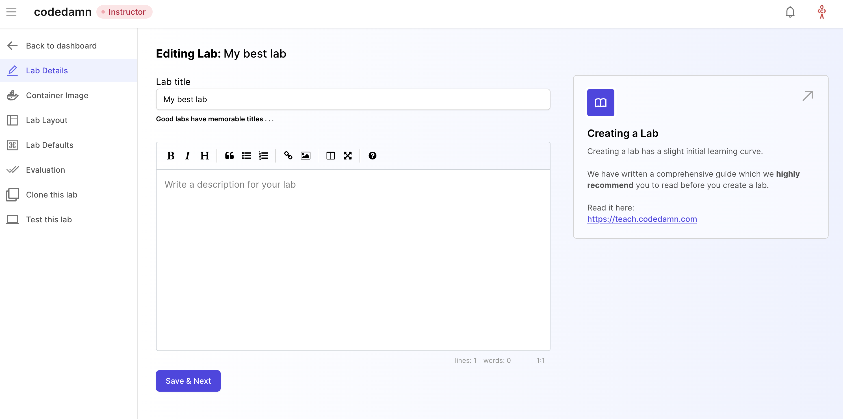Insert a blockquote with quote icon
Viewport: 843px width, 419px height.
pos(229,155)
